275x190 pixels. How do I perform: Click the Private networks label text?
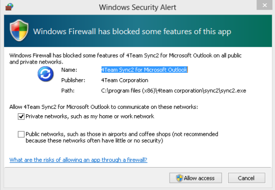tap(90, 116)
